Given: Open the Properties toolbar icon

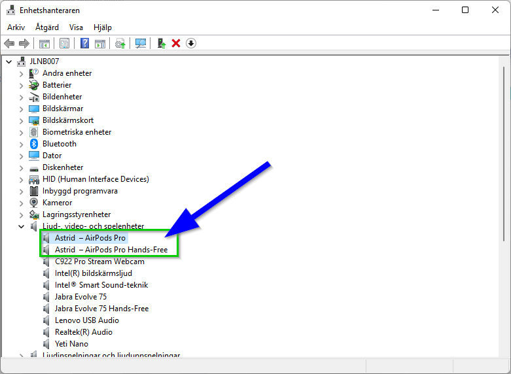Looking at the screenshot, I should coord(65,43).
